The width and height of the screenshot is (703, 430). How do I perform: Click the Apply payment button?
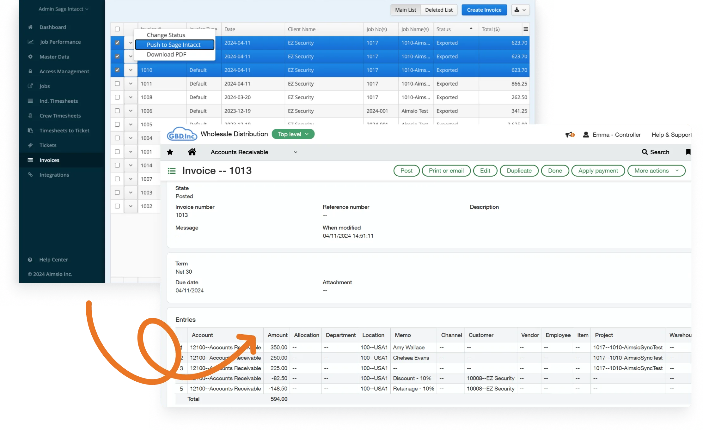tap(598, 171)
